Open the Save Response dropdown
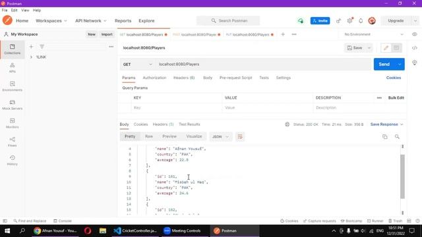 pyautogui.click(x=386, y=124)
